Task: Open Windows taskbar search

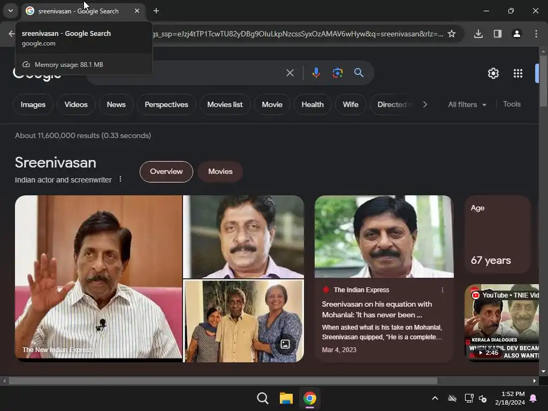Action: coord(262,398)
